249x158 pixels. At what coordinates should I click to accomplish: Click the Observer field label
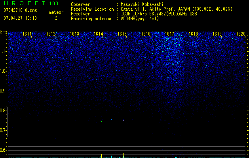80,4
